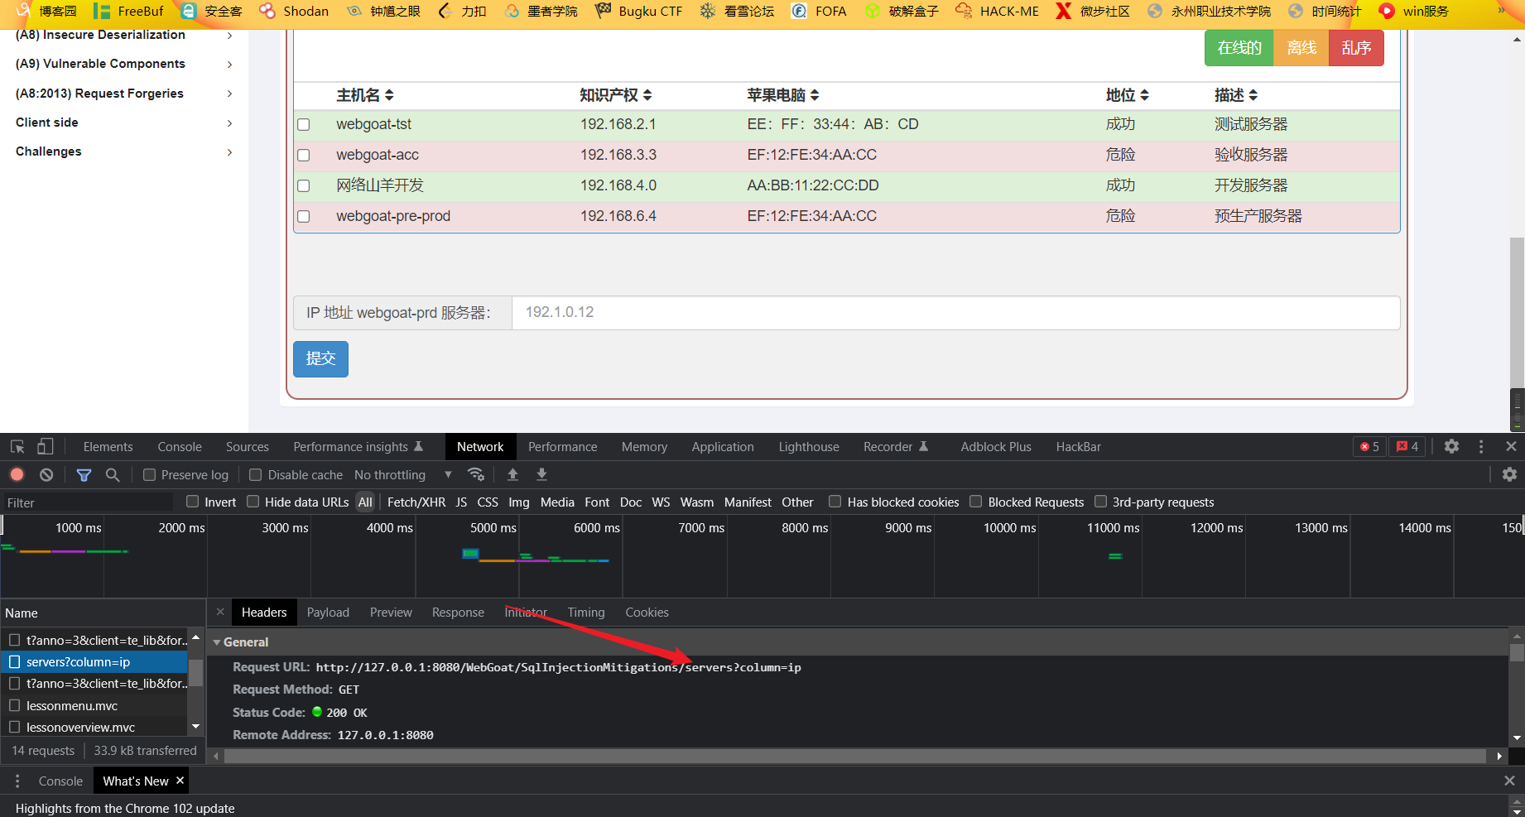Import HAR file upload icon
1525x817 pixels.
pos(513,475)
